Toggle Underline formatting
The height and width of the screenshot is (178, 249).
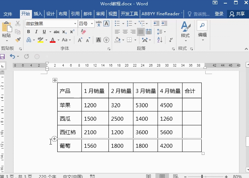tap(44, 32)
